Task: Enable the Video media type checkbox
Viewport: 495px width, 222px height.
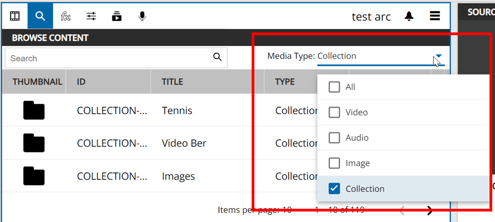Action: point(334,112)
